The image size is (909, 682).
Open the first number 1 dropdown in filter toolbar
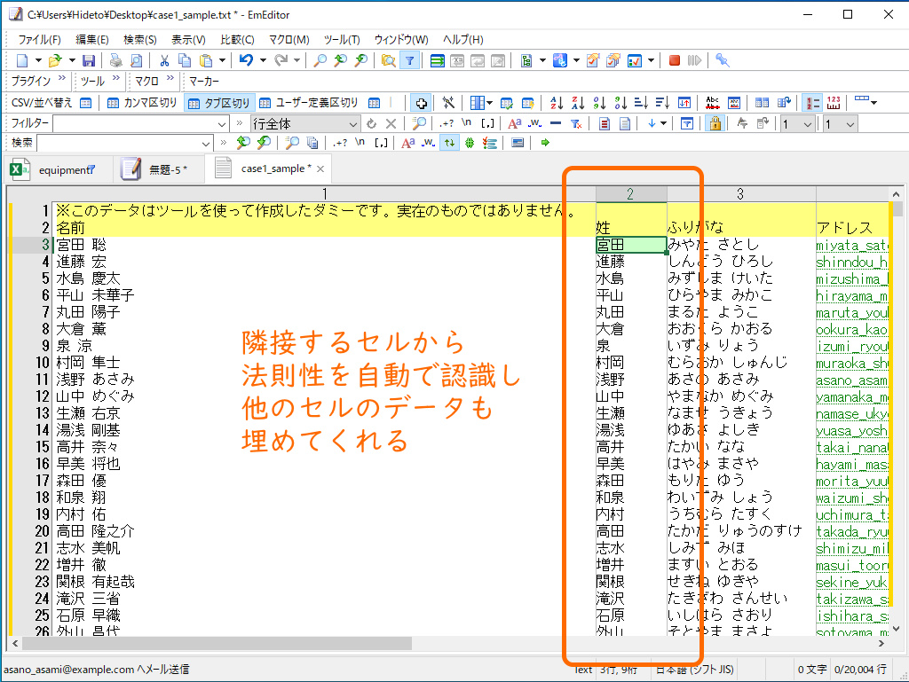coord(807,124)
